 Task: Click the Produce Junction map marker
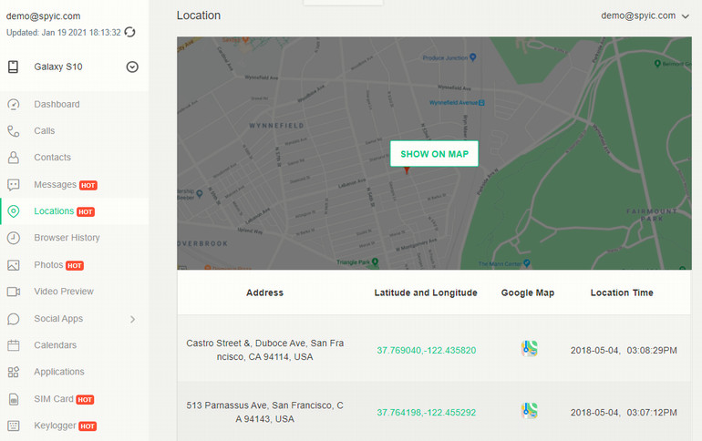pos(473,57)
